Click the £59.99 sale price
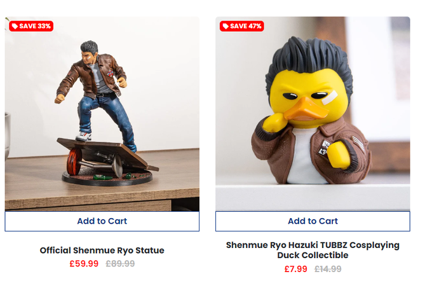The height and width of the screenshot is (288, 432). coord(84,264)
